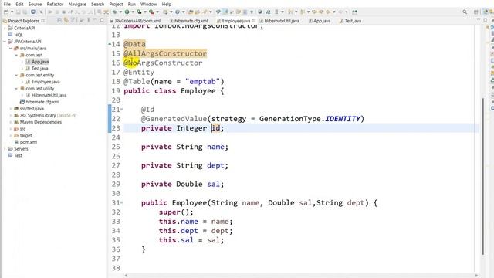
Task: Collapse the com.test.utility package
Action: 16,89
